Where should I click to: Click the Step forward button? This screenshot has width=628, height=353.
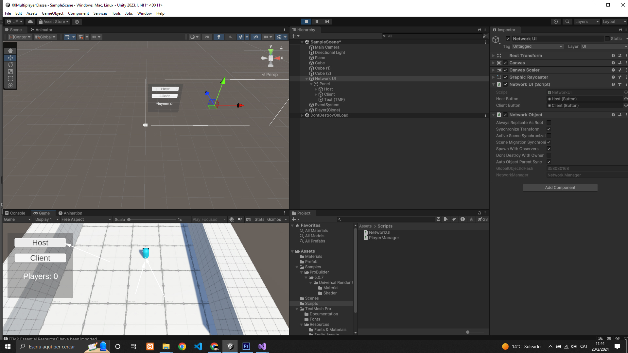point(327,22)
